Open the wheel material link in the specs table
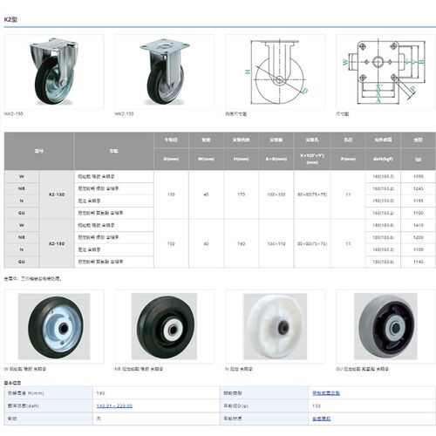 [x=321, y=419]
